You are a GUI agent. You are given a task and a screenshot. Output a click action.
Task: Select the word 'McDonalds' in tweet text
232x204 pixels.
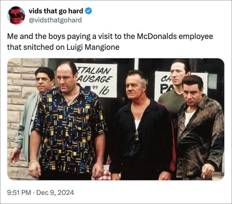pyautogui.click(x=157, y=37)
